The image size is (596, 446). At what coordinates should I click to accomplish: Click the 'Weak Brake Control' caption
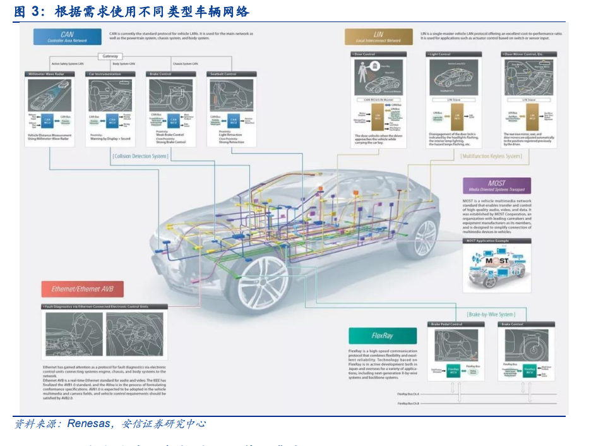coord(170,135)
